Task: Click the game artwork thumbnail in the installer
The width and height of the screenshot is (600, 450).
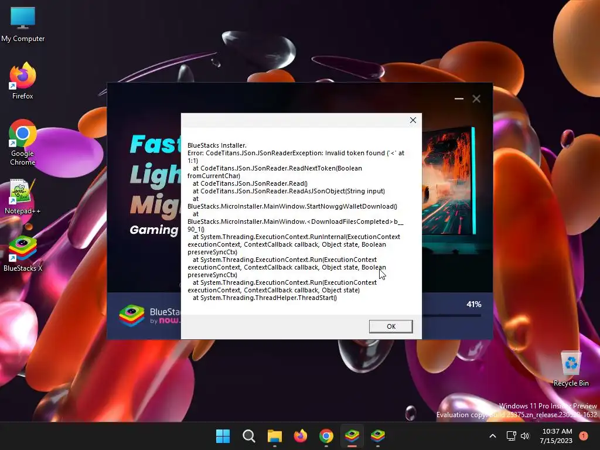Action: click(448, 180)
